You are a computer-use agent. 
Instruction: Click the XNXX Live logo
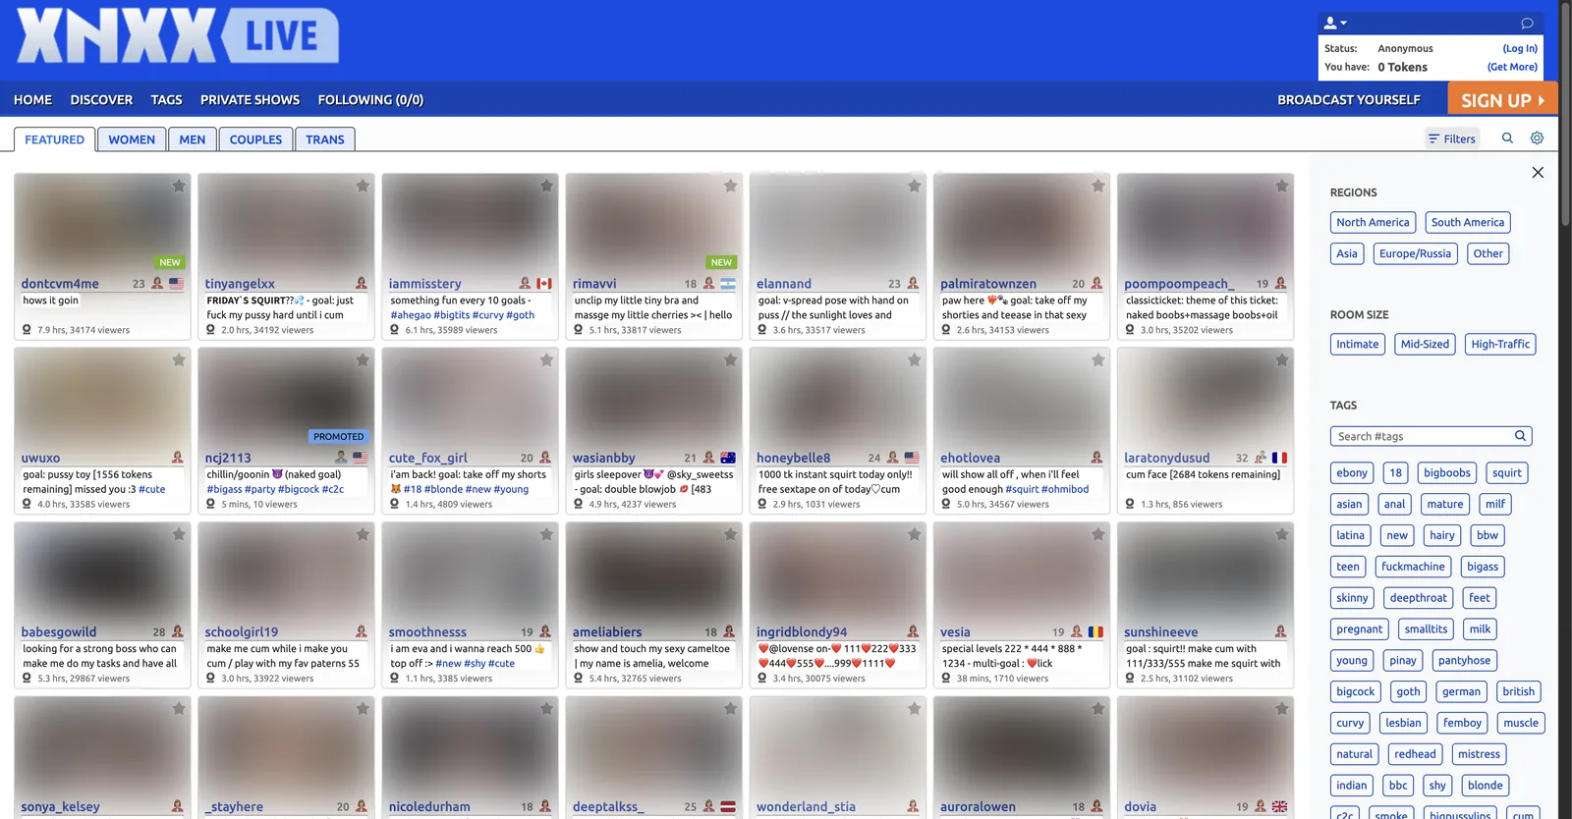click(178, 36)
